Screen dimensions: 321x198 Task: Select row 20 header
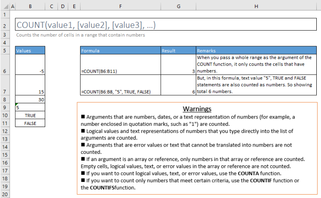[x=5, y=194]
